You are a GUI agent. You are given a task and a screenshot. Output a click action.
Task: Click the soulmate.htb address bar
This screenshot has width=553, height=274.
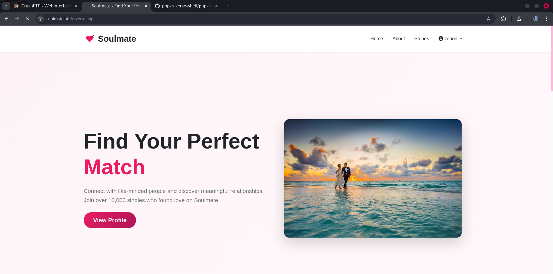[x=263, y=19]
